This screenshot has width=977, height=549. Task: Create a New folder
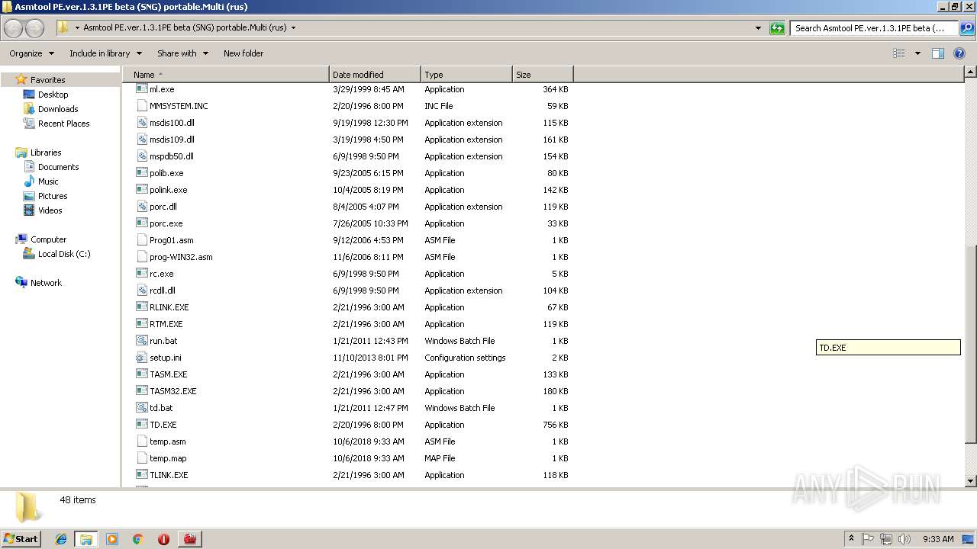(x=243, y=53)
